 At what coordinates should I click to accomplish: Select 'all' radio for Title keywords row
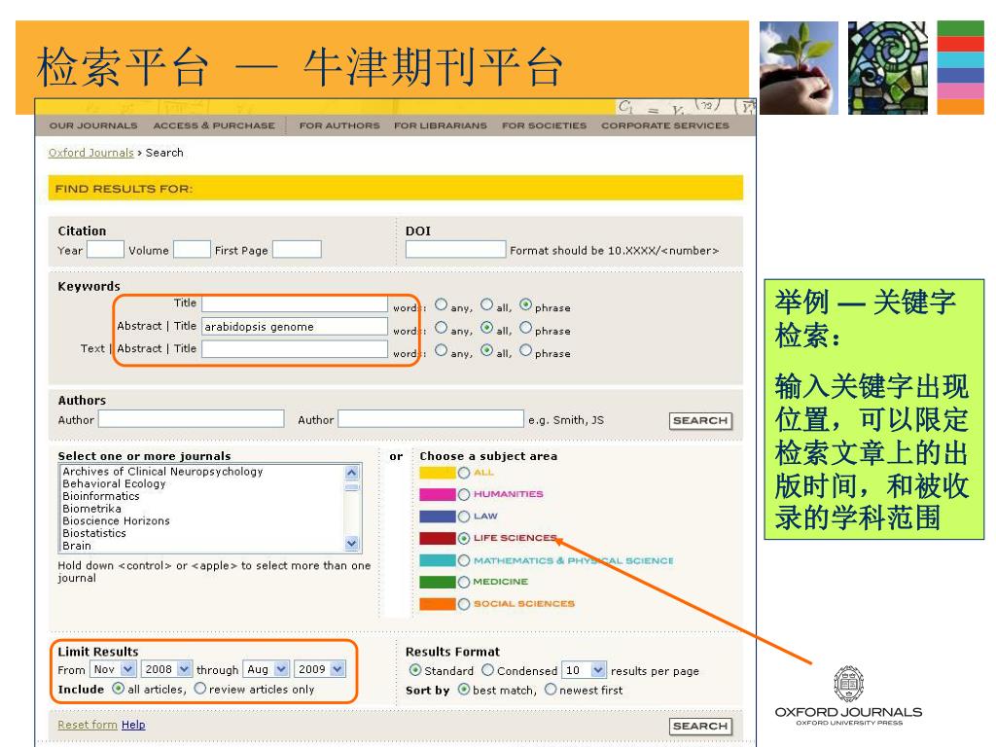tap(486, 304)
